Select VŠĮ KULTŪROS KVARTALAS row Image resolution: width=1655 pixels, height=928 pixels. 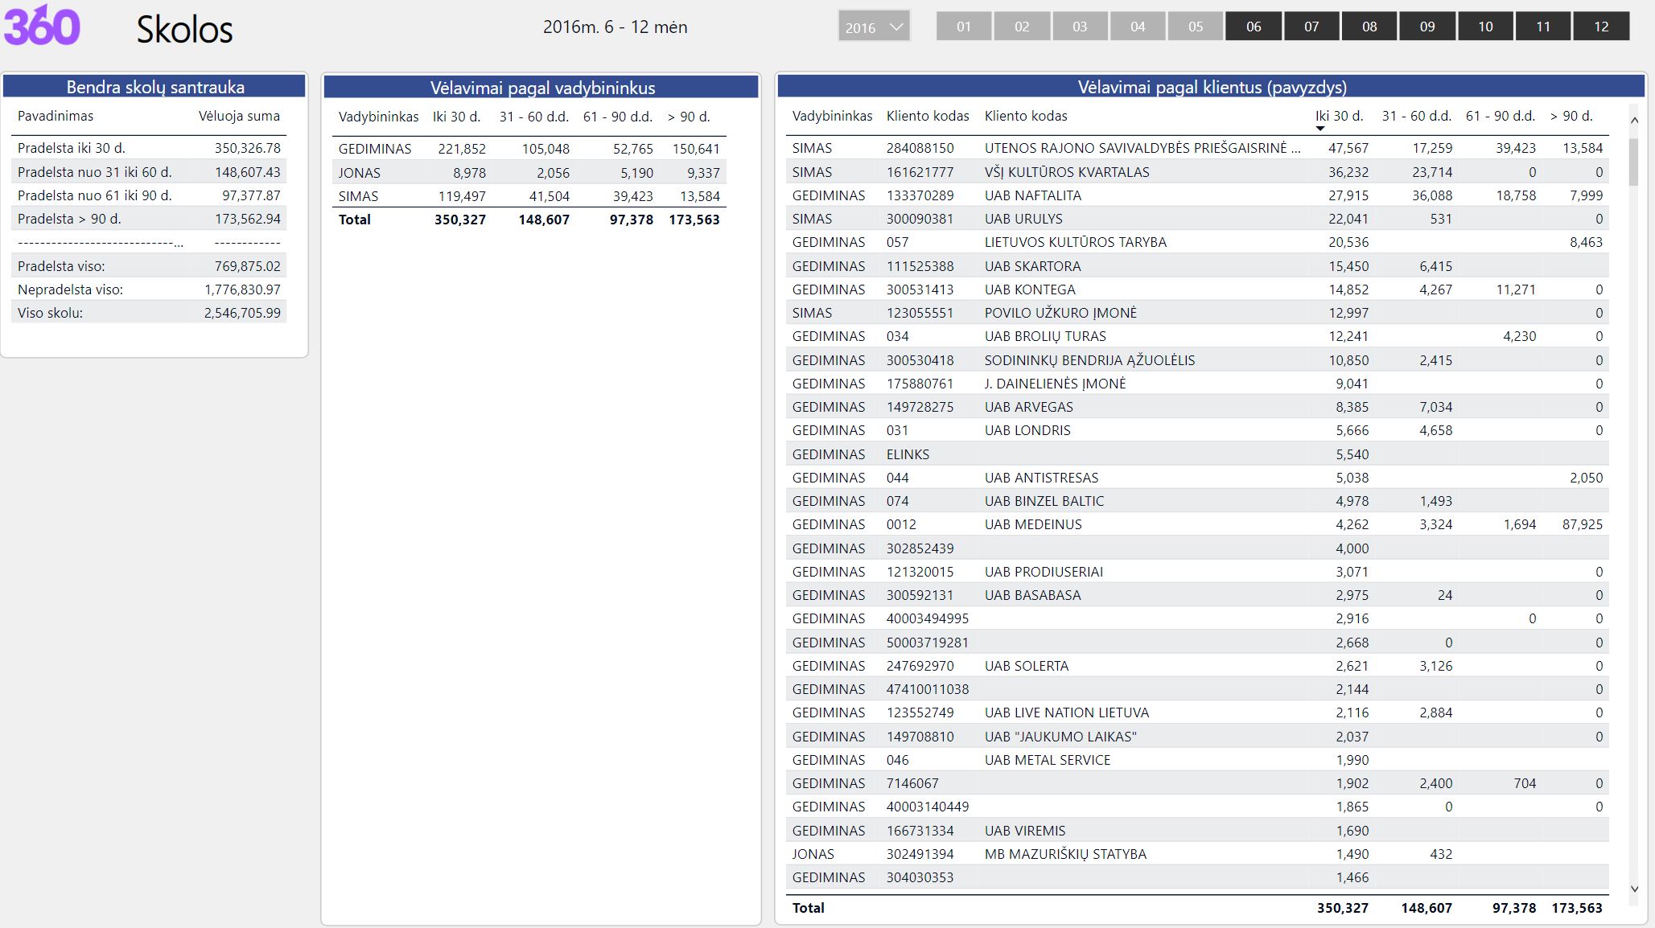(x=1197, y=171)
